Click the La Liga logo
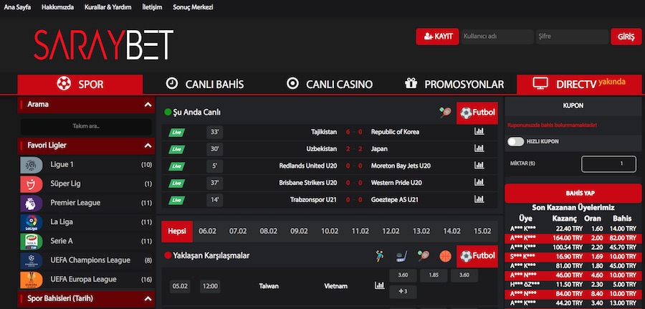Viewport: 645px width, 309px height. (x=32, y=222)
